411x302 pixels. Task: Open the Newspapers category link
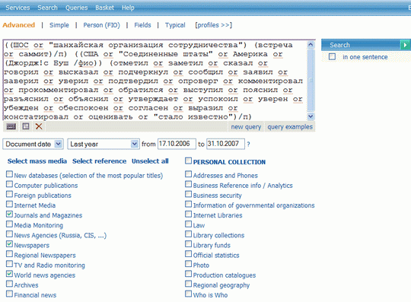pos(32,246)
